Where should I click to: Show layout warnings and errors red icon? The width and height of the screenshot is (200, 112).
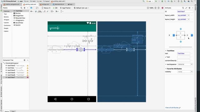click(x=162, y=8)
